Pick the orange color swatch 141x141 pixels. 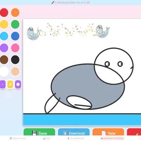coord(15,12)
